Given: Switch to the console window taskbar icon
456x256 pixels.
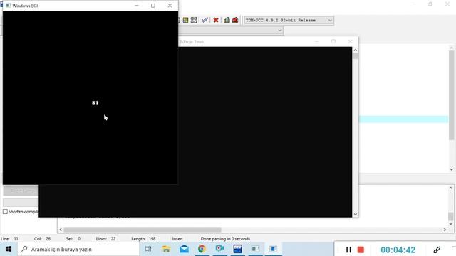Looking at the screenshot, I should [x=255, y=249].
